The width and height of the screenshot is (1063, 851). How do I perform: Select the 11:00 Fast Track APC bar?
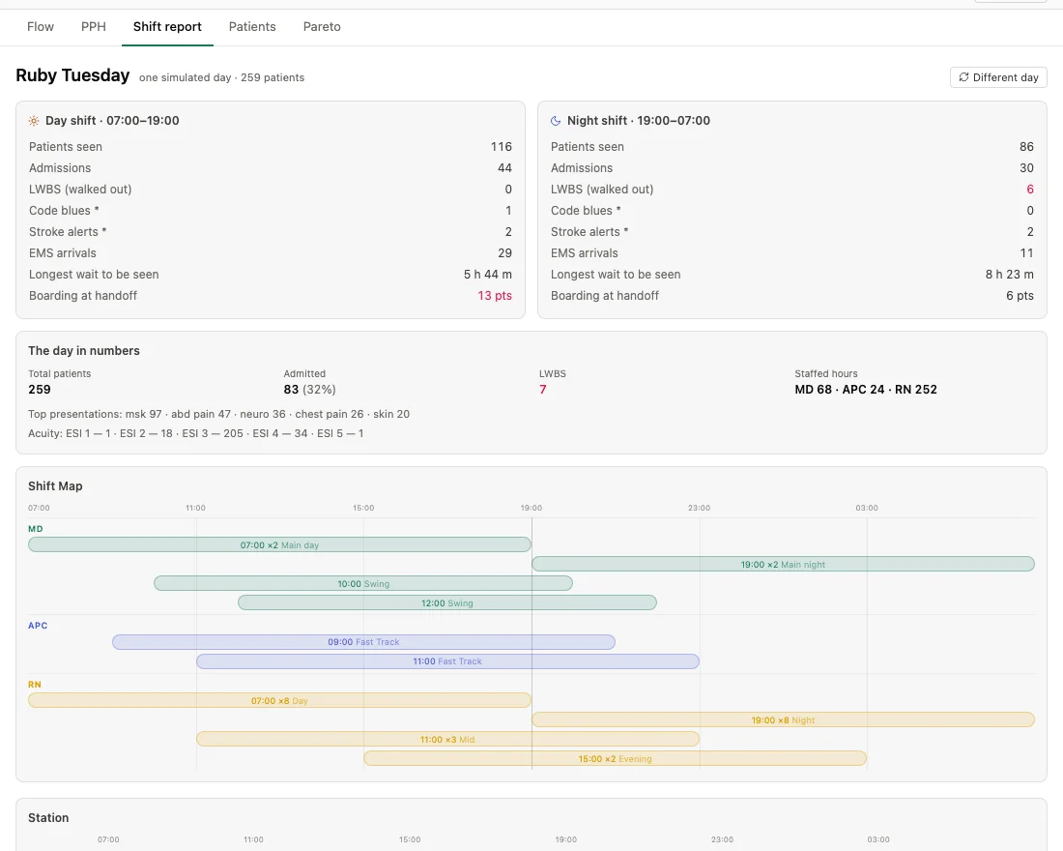[447, 661]
